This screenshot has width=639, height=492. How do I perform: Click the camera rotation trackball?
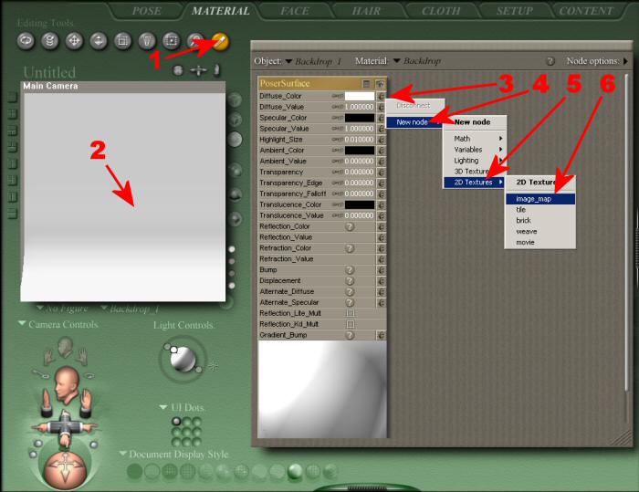pyautogui.click(x=65, y=469)
